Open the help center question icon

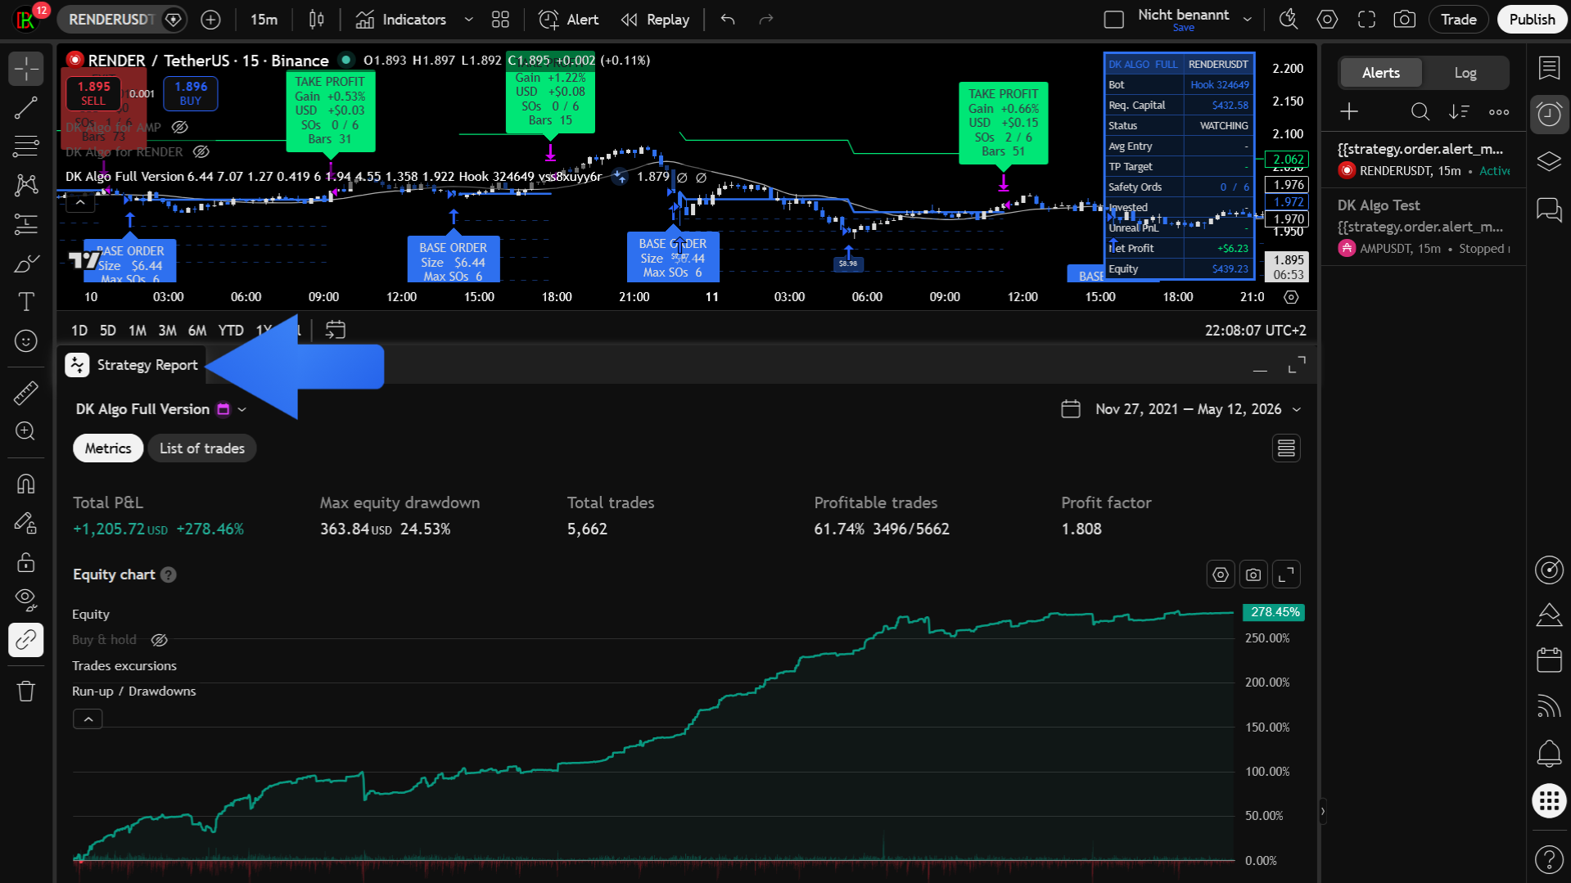1549,860
